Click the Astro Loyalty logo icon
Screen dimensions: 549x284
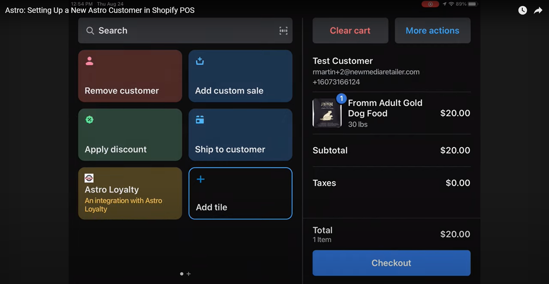pos(89,178)
